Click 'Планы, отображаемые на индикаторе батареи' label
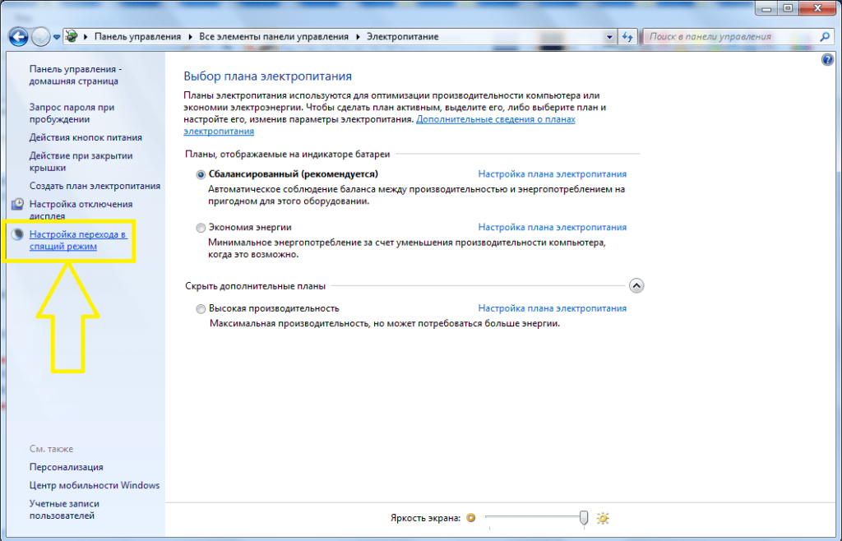The height and width of the screenshot is (541, 842). [287, 154]
